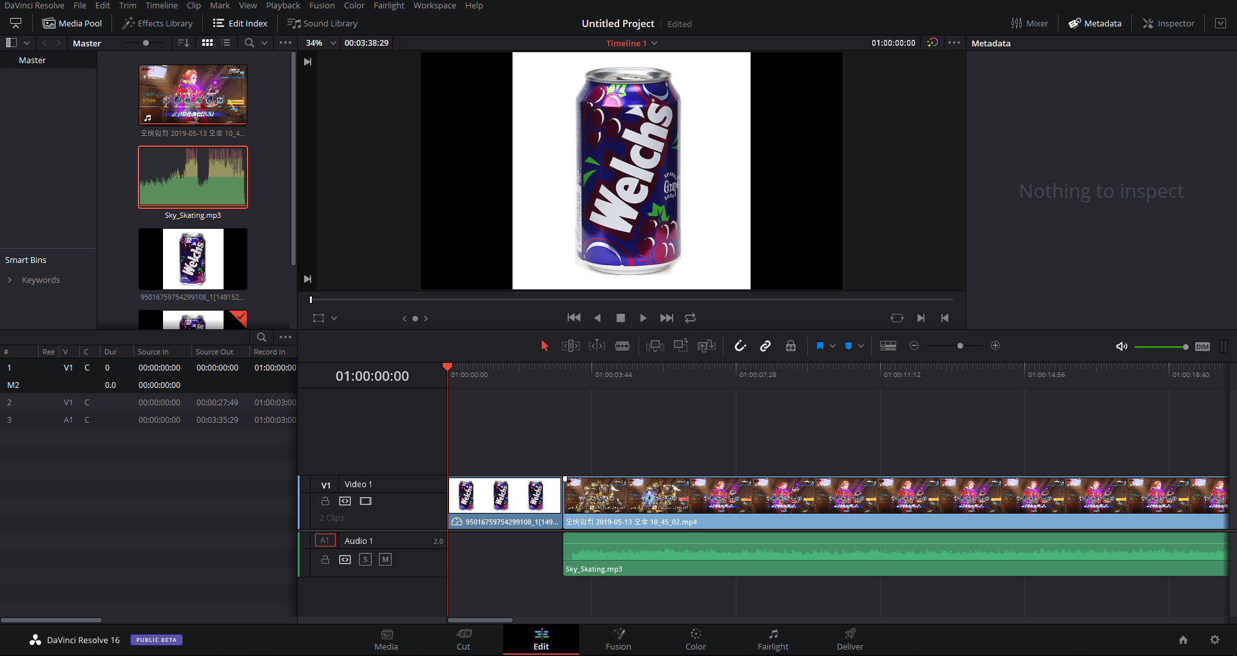
Task: Expand the top-right panel toggle arrow
Action: tap(1220, 23)
